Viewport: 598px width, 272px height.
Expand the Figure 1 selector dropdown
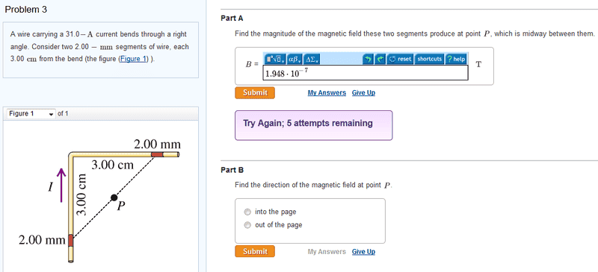tap(31, 114)
